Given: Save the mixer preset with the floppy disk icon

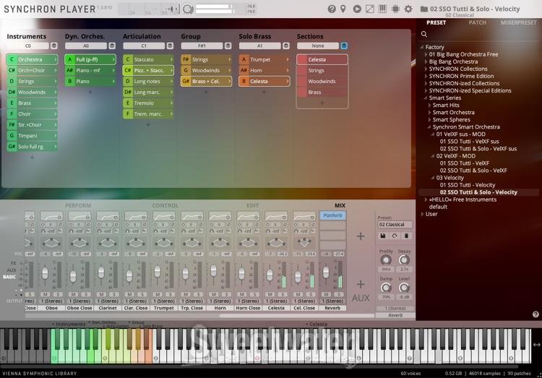Looking at the screenshot, I should pos(383,236).
